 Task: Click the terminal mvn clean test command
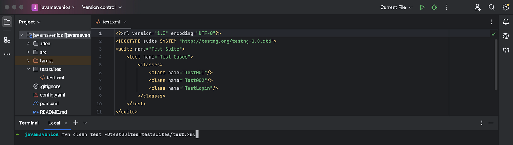click(129, 135)
